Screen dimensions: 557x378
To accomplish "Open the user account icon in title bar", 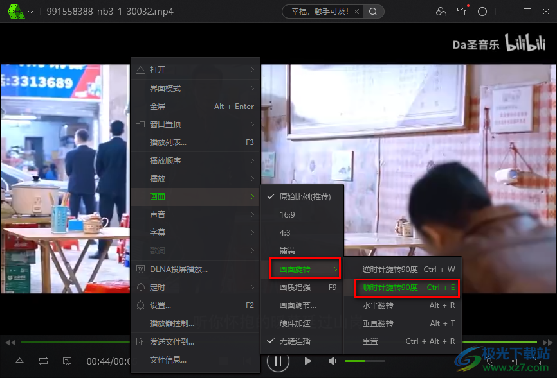I will [x=441, y=12].
